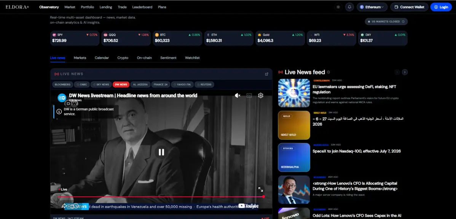Toggle closed captions CC button
Image resolution: width=456 pixels, height=219 pixels.
point(249,95)
